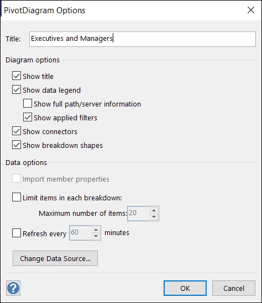262x303 pixels.
Task: Toggle Show breakdown shapes checkbox
Action: coord(17,145)
